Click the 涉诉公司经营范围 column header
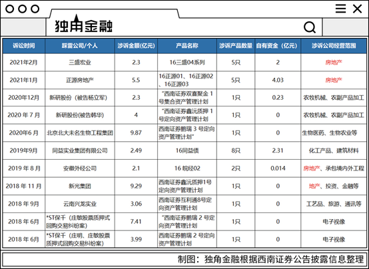This screenshot has height=269, width=369. (334, 46)
